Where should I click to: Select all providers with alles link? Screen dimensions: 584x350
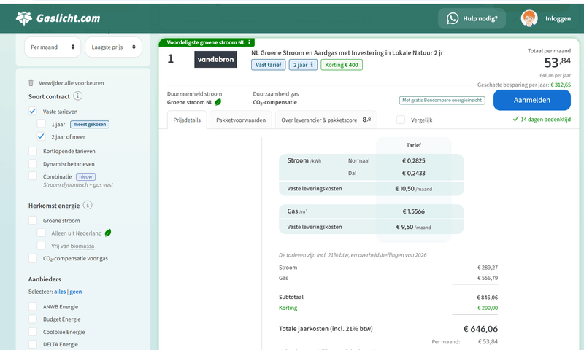[60, 292]
